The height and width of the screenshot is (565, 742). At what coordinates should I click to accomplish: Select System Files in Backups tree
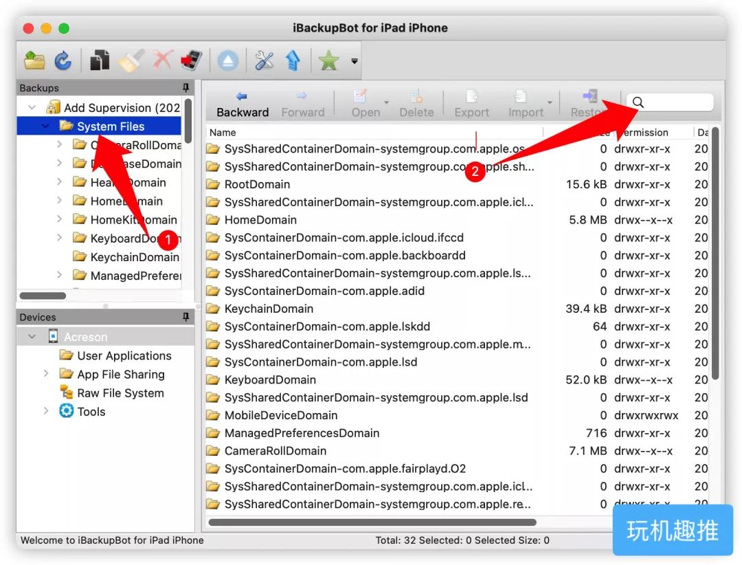[110, 126]
